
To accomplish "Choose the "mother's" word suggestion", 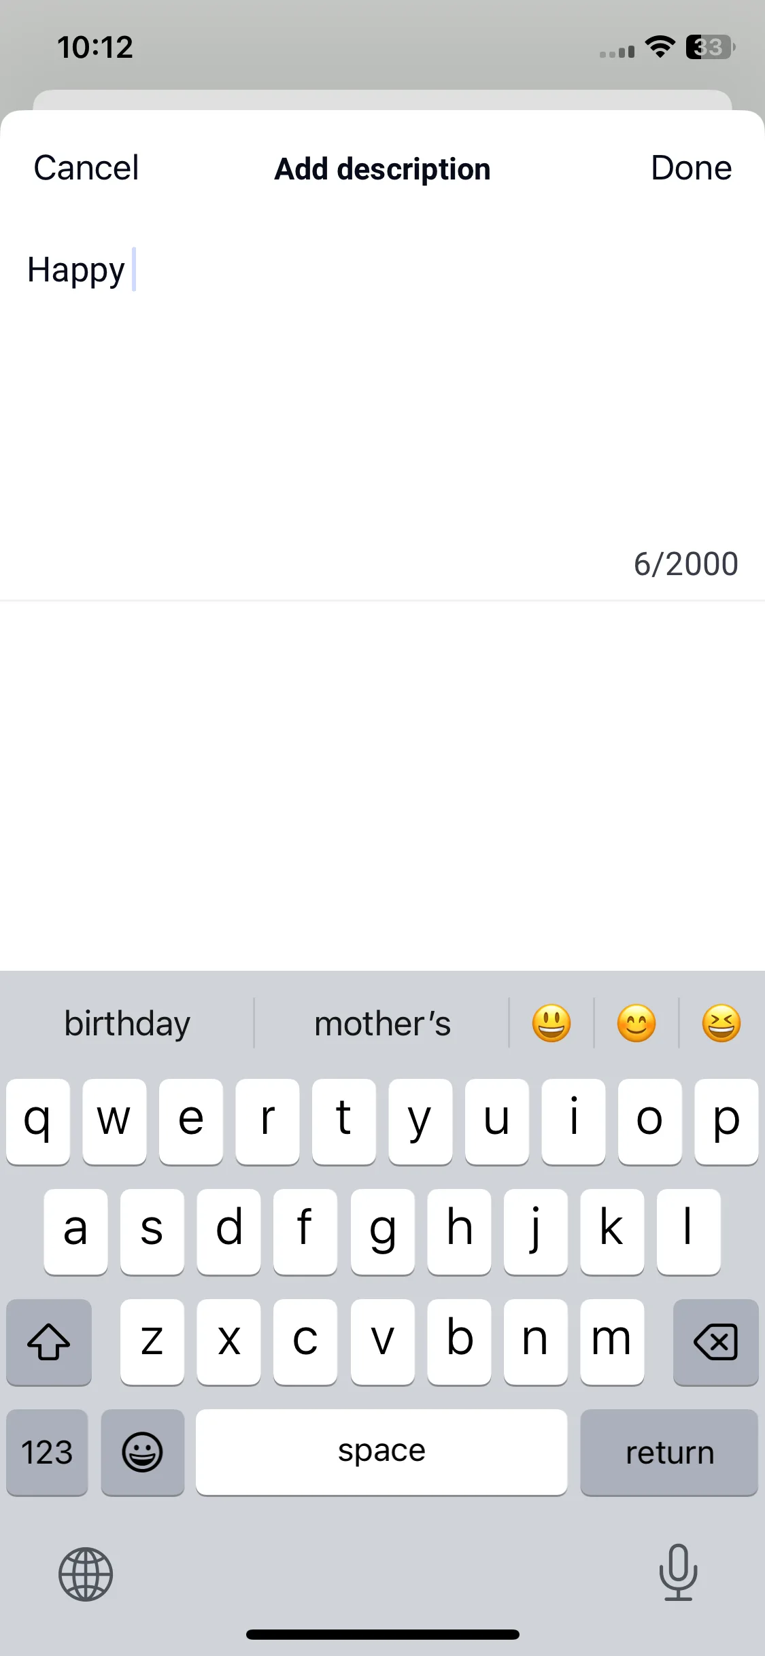I will pyautogui.click(x=382, y=1023).
